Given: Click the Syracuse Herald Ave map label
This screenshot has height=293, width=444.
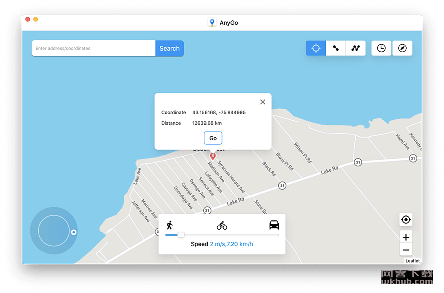Looking at the screenshot, I should (x=231, y=177).
